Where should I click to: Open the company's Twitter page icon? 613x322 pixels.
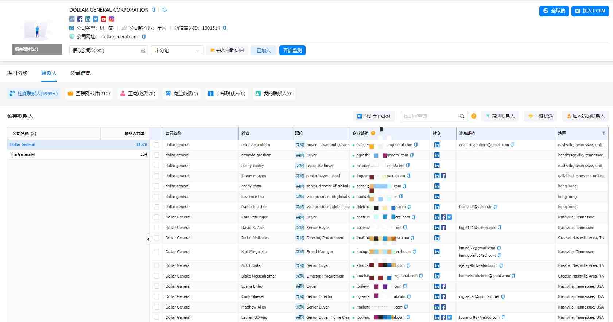pos(96,19)
